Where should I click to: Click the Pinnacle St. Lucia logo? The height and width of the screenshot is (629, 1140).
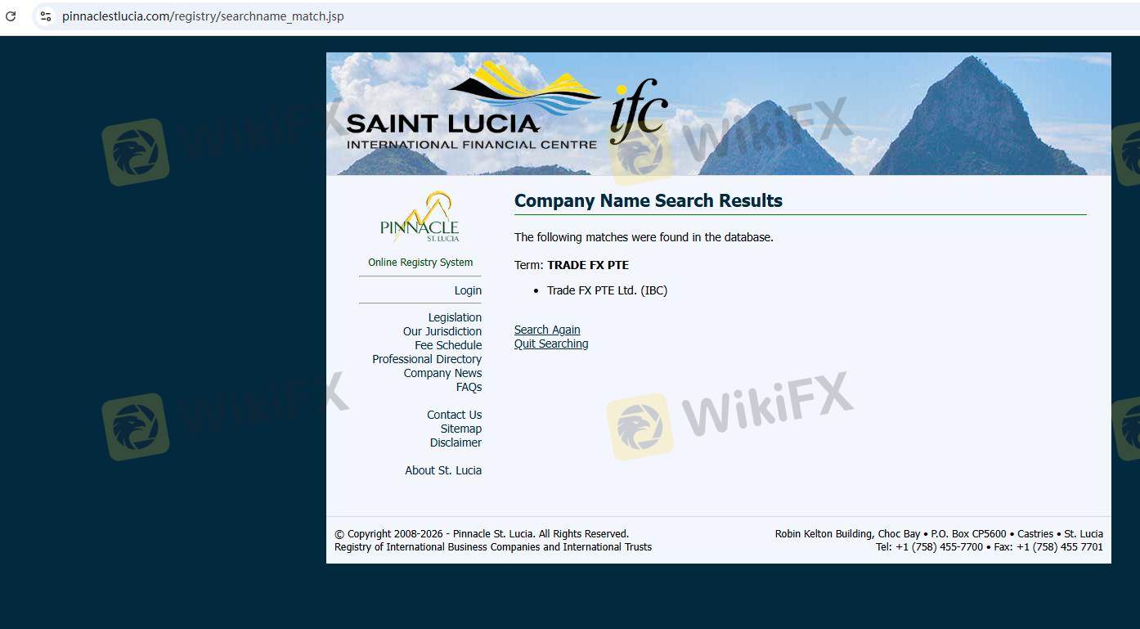tap(420, 217)
